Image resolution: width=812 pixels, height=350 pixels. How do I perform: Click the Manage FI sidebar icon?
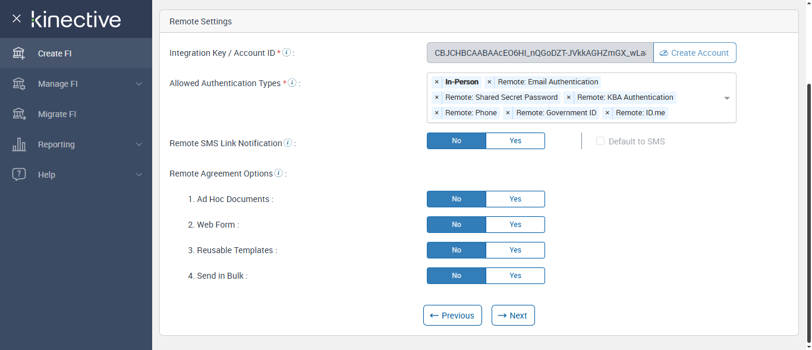click(19, 84)
